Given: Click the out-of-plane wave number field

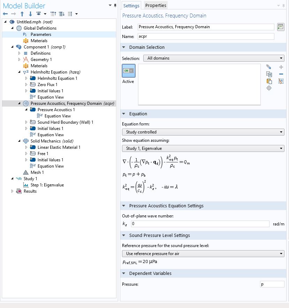Looking at the screenshot, I should tap(200, 224).
